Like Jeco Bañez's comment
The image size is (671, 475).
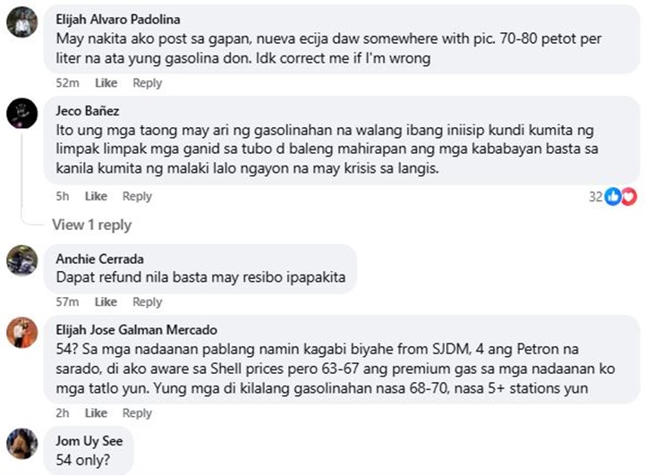point(96,197)
